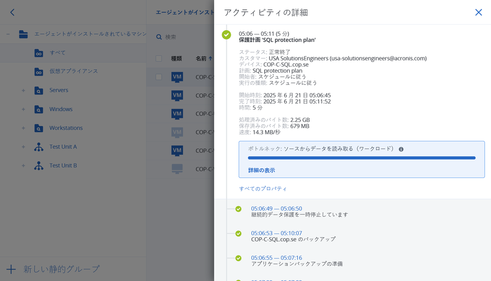Viewport: 491px width, 281px height.
Task: Select すべて in the group tree
Action: tap(57, 53)
